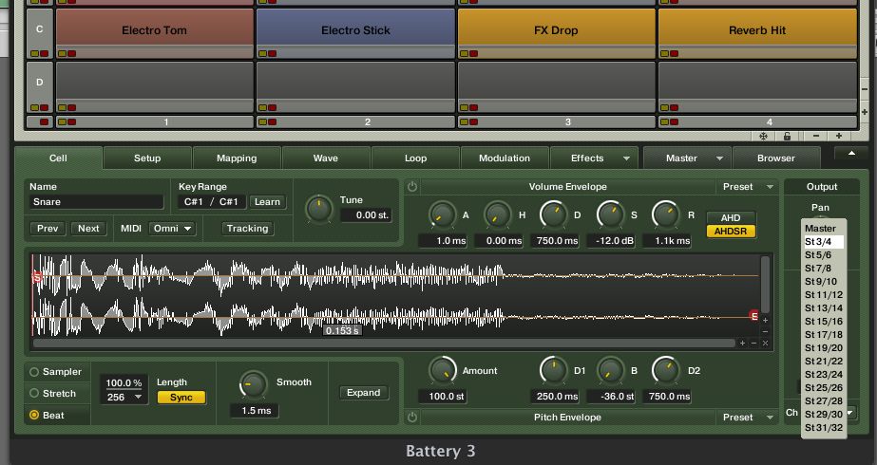Zoom out waveform vertically with minus icon
The width and height of the screenshot is (877, 465).
(765, 331)
